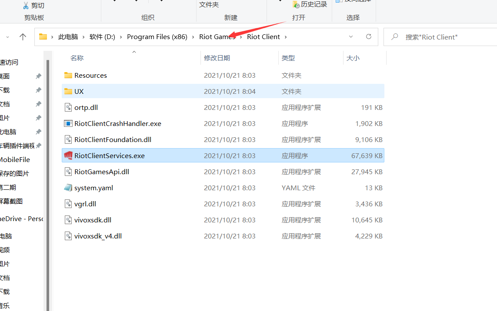Click the Riot Client breadcrumb
497x311 pixels.
(264, 37)
